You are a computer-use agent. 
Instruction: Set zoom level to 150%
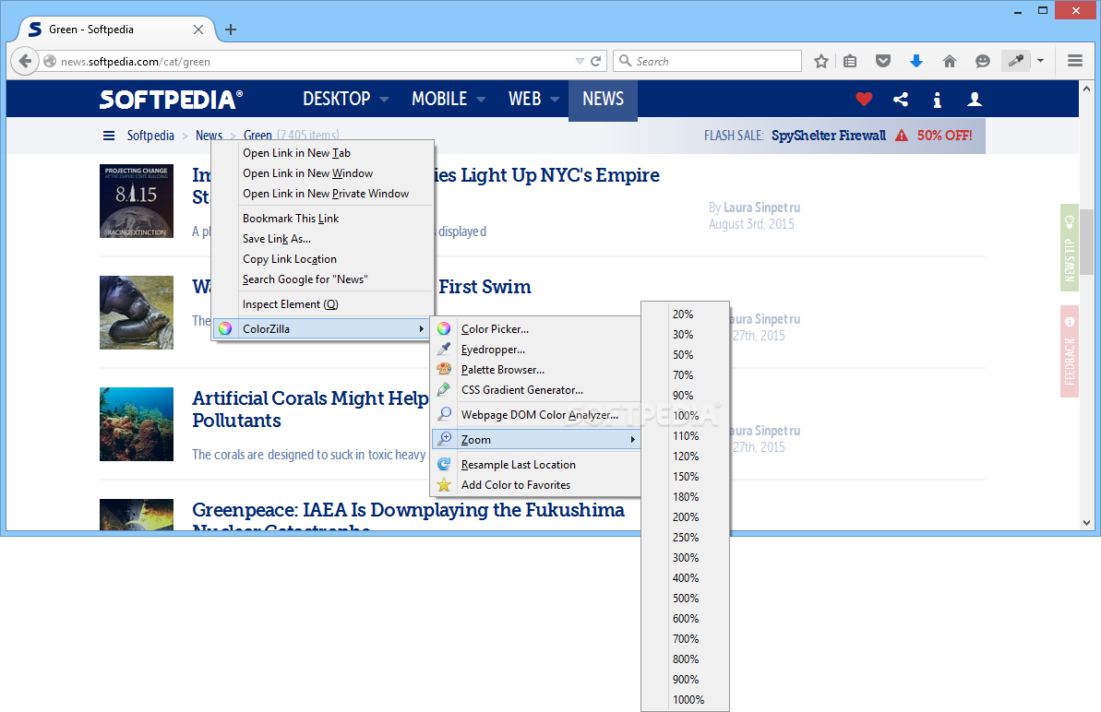coord(686,476)
